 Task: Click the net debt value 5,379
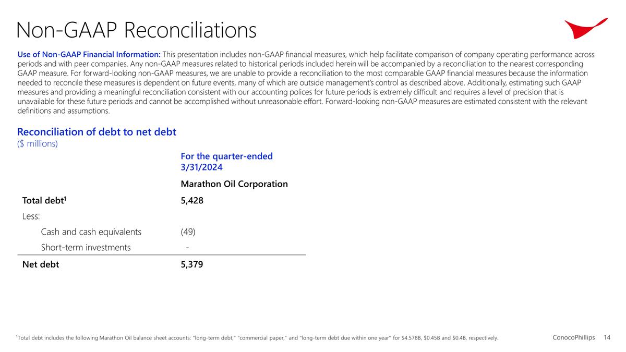[x=192, y=264]
